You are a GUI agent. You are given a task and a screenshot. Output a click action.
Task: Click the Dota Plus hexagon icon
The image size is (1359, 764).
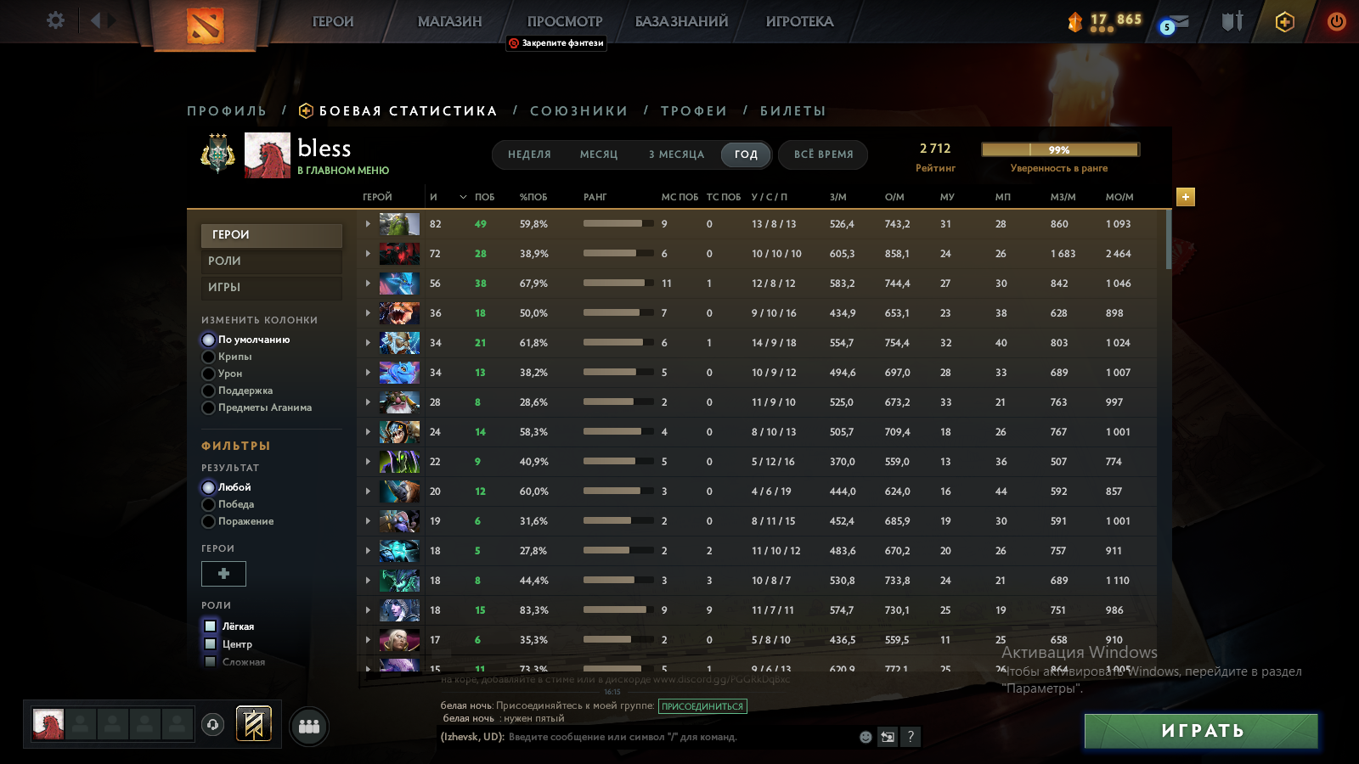click(1284, 22)
